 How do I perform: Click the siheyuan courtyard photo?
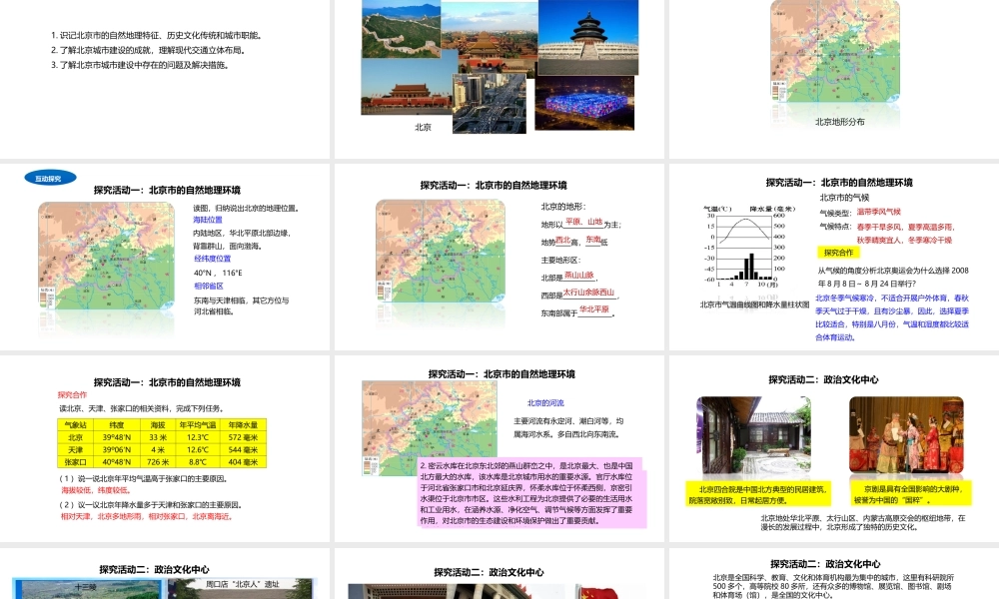754,436
